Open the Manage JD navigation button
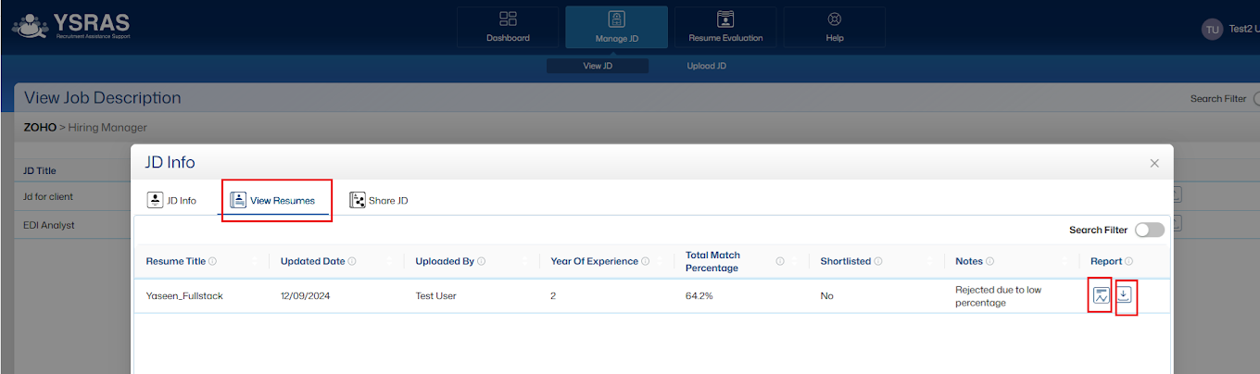Image resolution: width=1260 pixels, height=374 pixels. 617,27
